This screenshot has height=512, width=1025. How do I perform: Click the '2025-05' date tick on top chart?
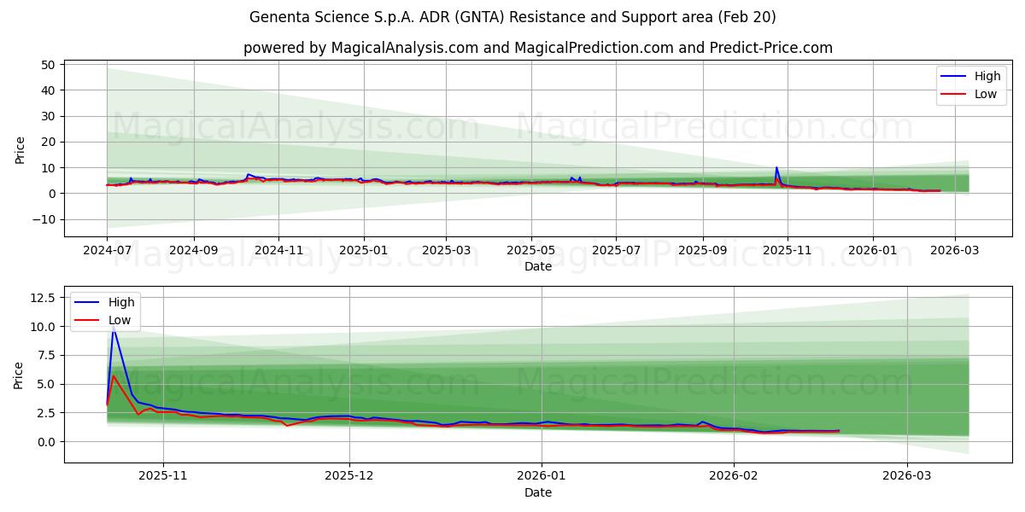[532, 252]
